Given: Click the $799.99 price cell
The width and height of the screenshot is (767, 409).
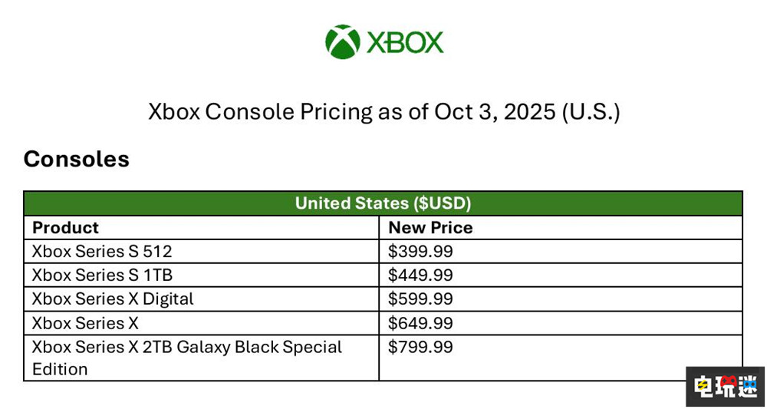Looking at the screenshot, I should point(420,347).
